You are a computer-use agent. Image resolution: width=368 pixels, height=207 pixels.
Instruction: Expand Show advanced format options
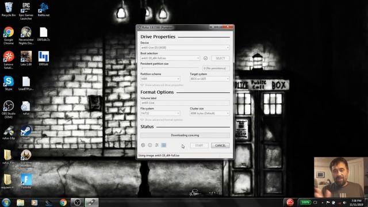click(x=162, y=120)
